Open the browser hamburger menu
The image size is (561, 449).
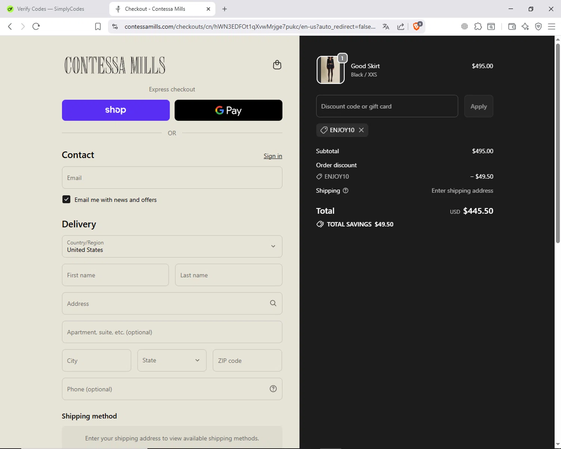coord(551,26)
